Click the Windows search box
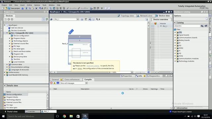This screenshot has height=119, width=212. click(x=30, y=116)
